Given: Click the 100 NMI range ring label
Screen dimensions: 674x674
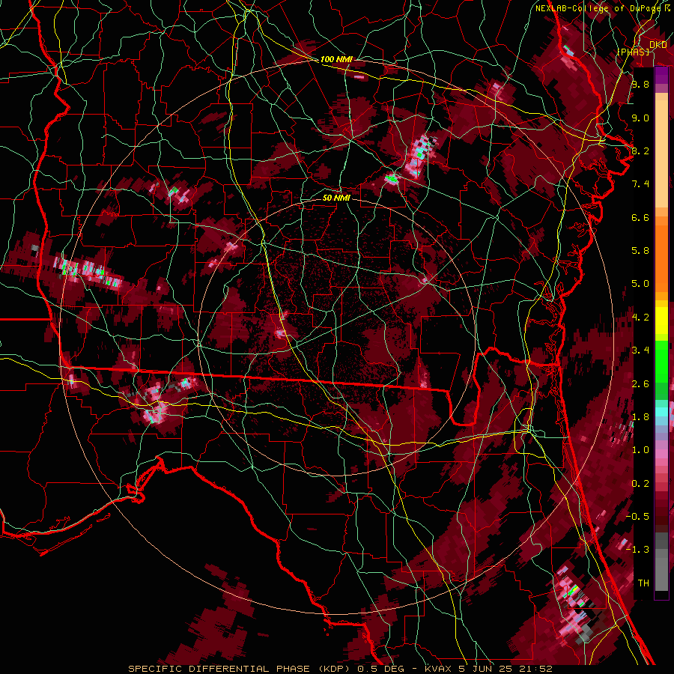Looking at the screenshot, I should pos(336,59).
